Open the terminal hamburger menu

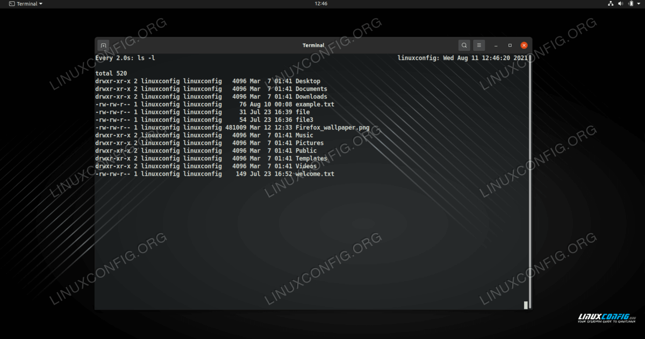[479, 46]
